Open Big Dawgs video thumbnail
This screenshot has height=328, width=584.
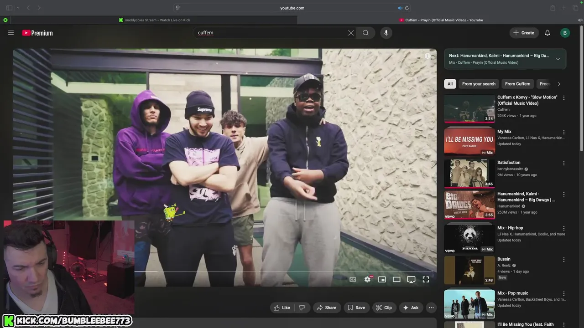coord(469,205)
